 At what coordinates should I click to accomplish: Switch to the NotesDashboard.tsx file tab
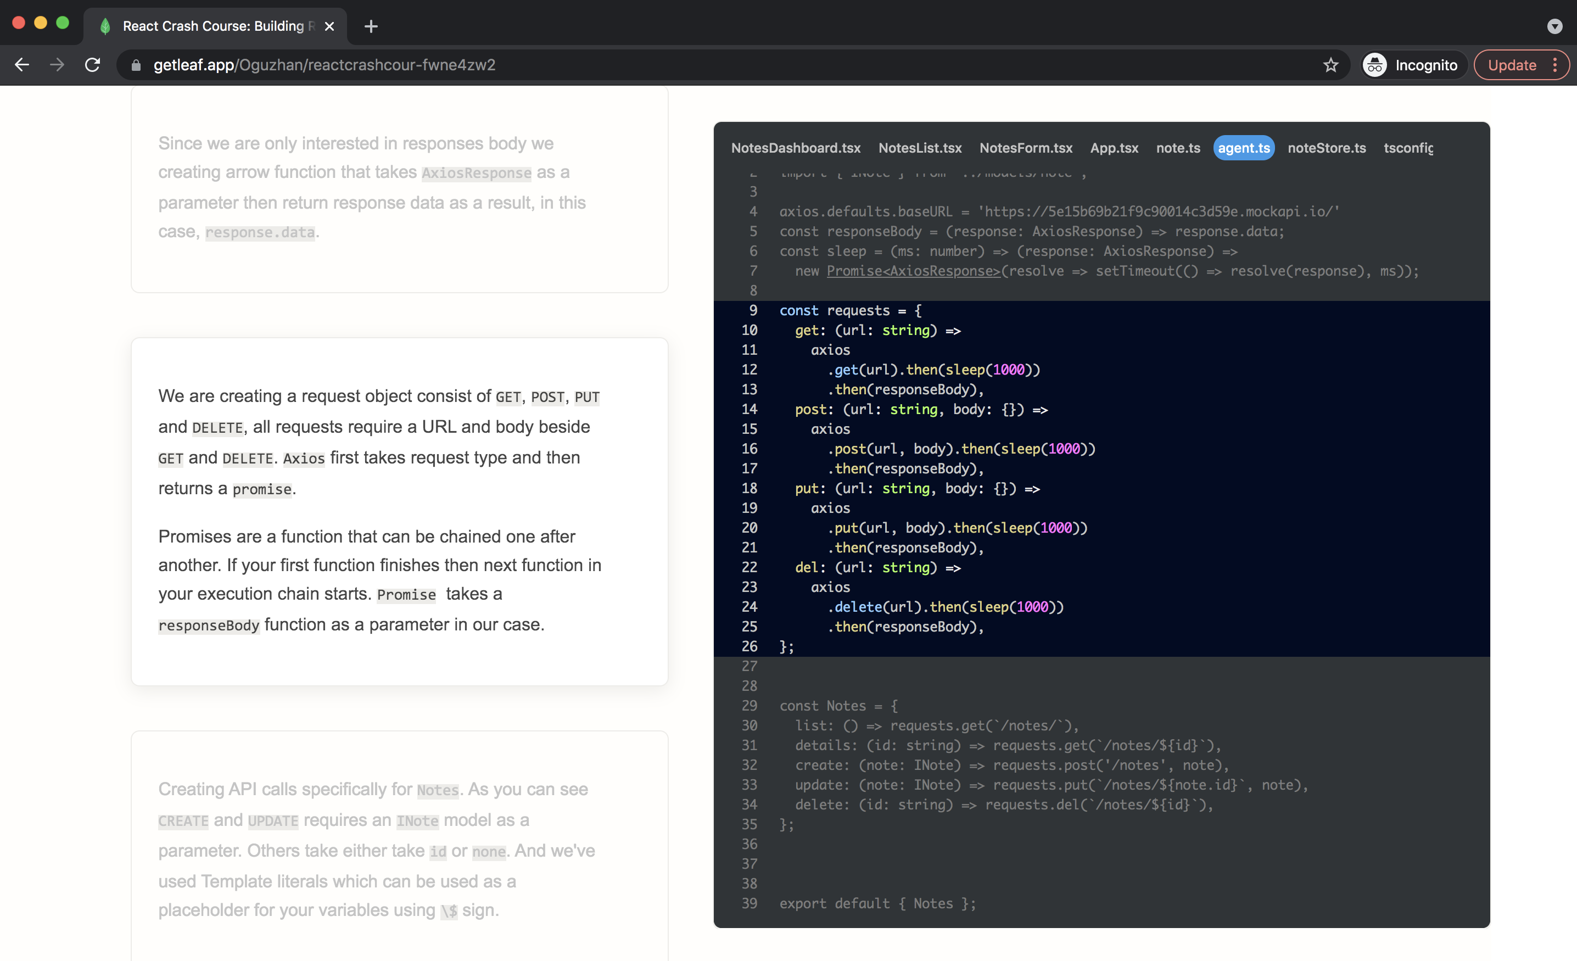click(x=796, y=148)
